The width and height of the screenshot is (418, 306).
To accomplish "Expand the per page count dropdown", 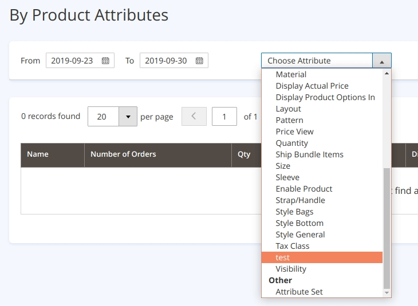I will point(128,116).
